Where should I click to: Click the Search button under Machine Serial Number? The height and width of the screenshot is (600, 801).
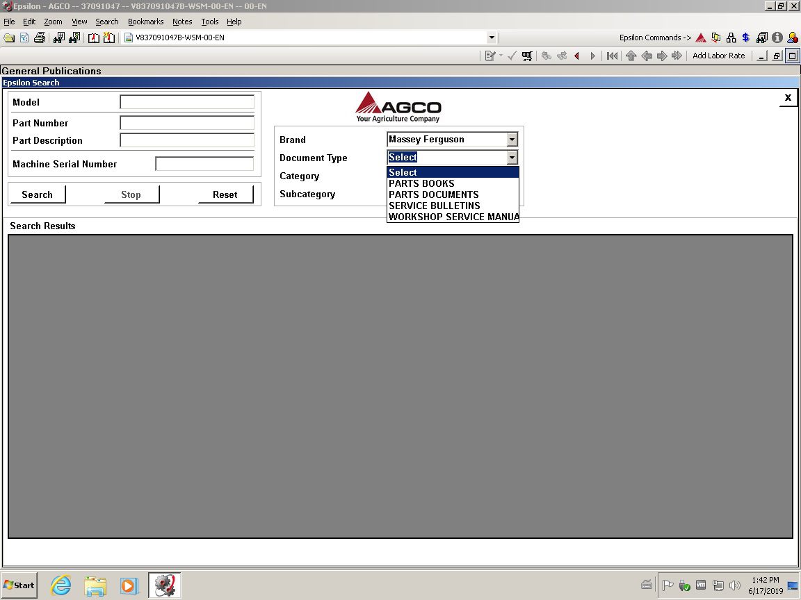point(38,194)
